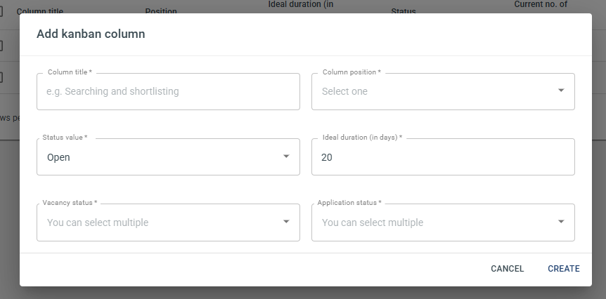Click the Status value dropdown arrow
Screen dimensions: 606x299
click(x=286, y=157)
